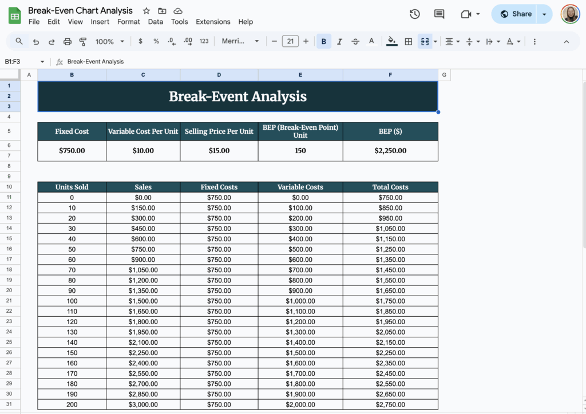Open version history

(x=414, y=14)
